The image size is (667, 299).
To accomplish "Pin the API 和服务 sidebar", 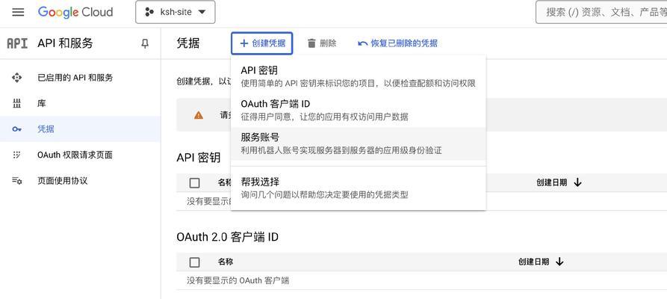I will pyautogui.click(x=145, y=43).
